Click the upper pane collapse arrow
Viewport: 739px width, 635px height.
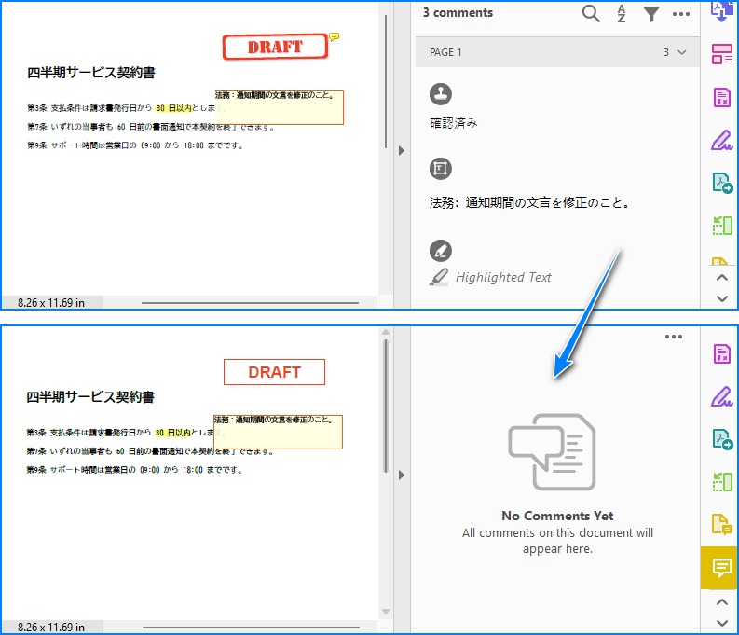point(401,151)
